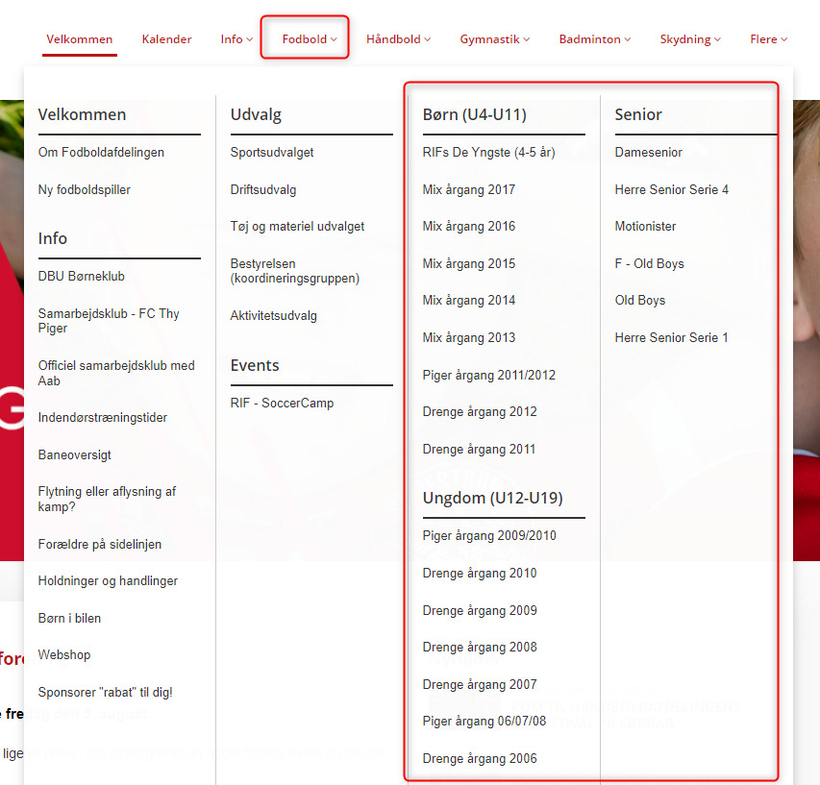820x785 pixels.
Task: Expand the Skydning menu
Action: pos(690,39)
